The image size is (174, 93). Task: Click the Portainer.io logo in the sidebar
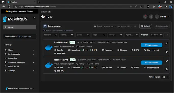[x=15, y=19]
